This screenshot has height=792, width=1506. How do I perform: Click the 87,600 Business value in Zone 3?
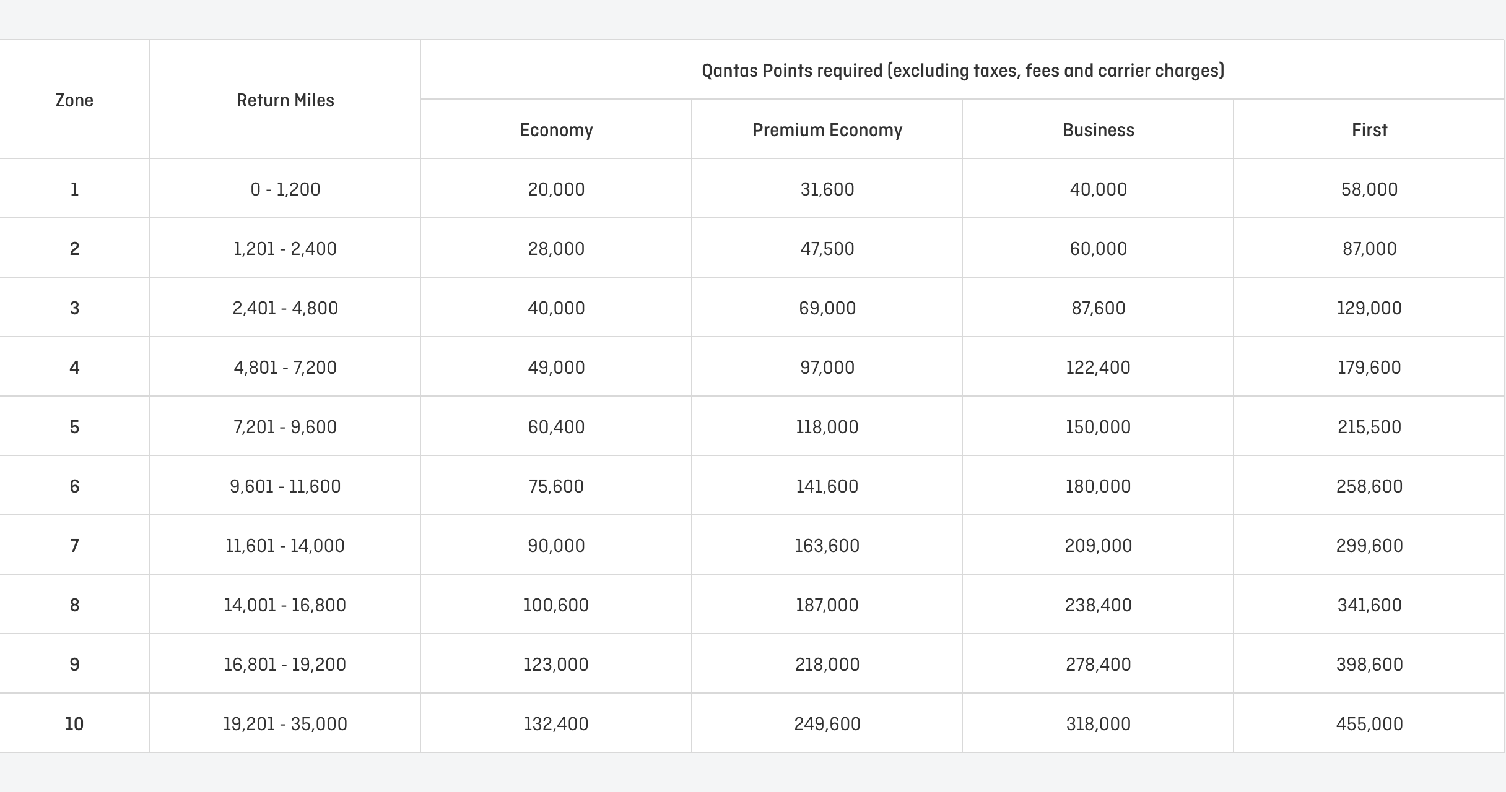(1098, 308)
